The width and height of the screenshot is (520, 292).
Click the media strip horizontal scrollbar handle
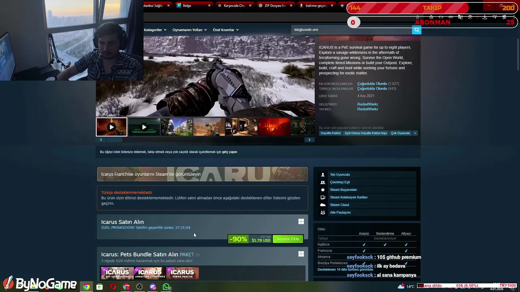[x=114, y=140]
